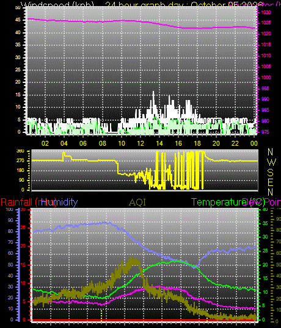This screenshot has width=281, height=328.
Task: Click the 12 hour label on time axis
Action: pos(140,143)
